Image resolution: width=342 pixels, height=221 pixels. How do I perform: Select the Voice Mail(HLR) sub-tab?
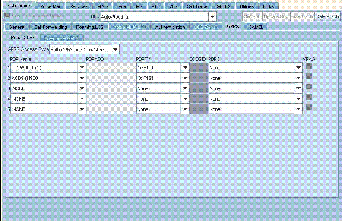(x=130, y=27)
